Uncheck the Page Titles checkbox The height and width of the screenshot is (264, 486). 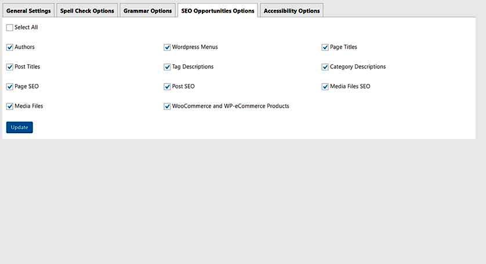point(325,47)
